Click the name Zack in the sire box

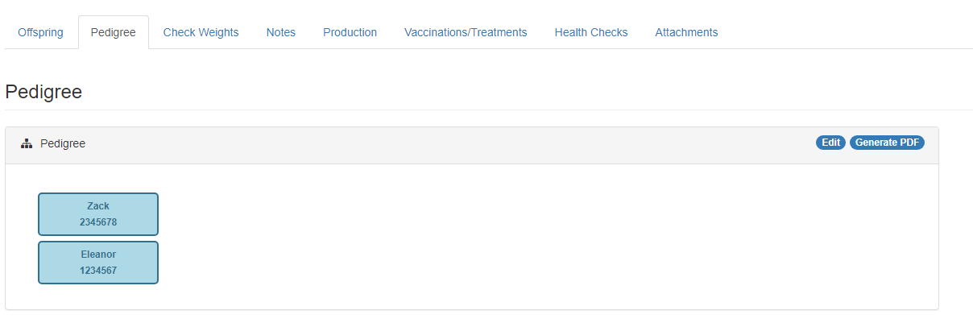tap(98, 206)
